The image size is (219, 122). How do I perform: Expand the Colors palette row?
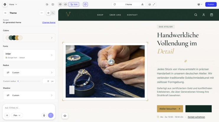point(29,38)
